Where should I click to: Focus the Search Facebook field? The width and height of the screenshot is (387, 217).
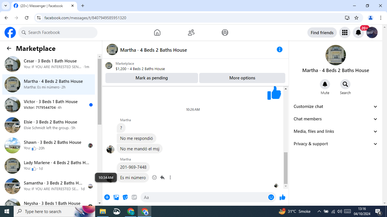[x=58, y=32]
